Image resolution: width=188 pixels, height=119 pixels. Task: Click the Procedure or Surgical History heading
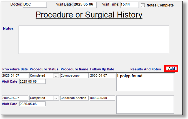pos(89,15)
